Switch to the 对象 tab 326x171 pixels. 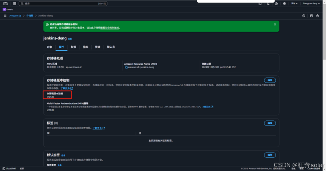pyautogui.click(x=49, y=47)
